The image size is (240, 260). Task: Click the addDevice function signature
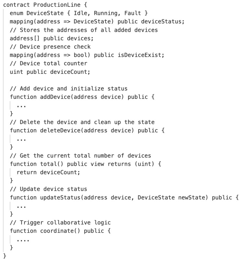82,97
